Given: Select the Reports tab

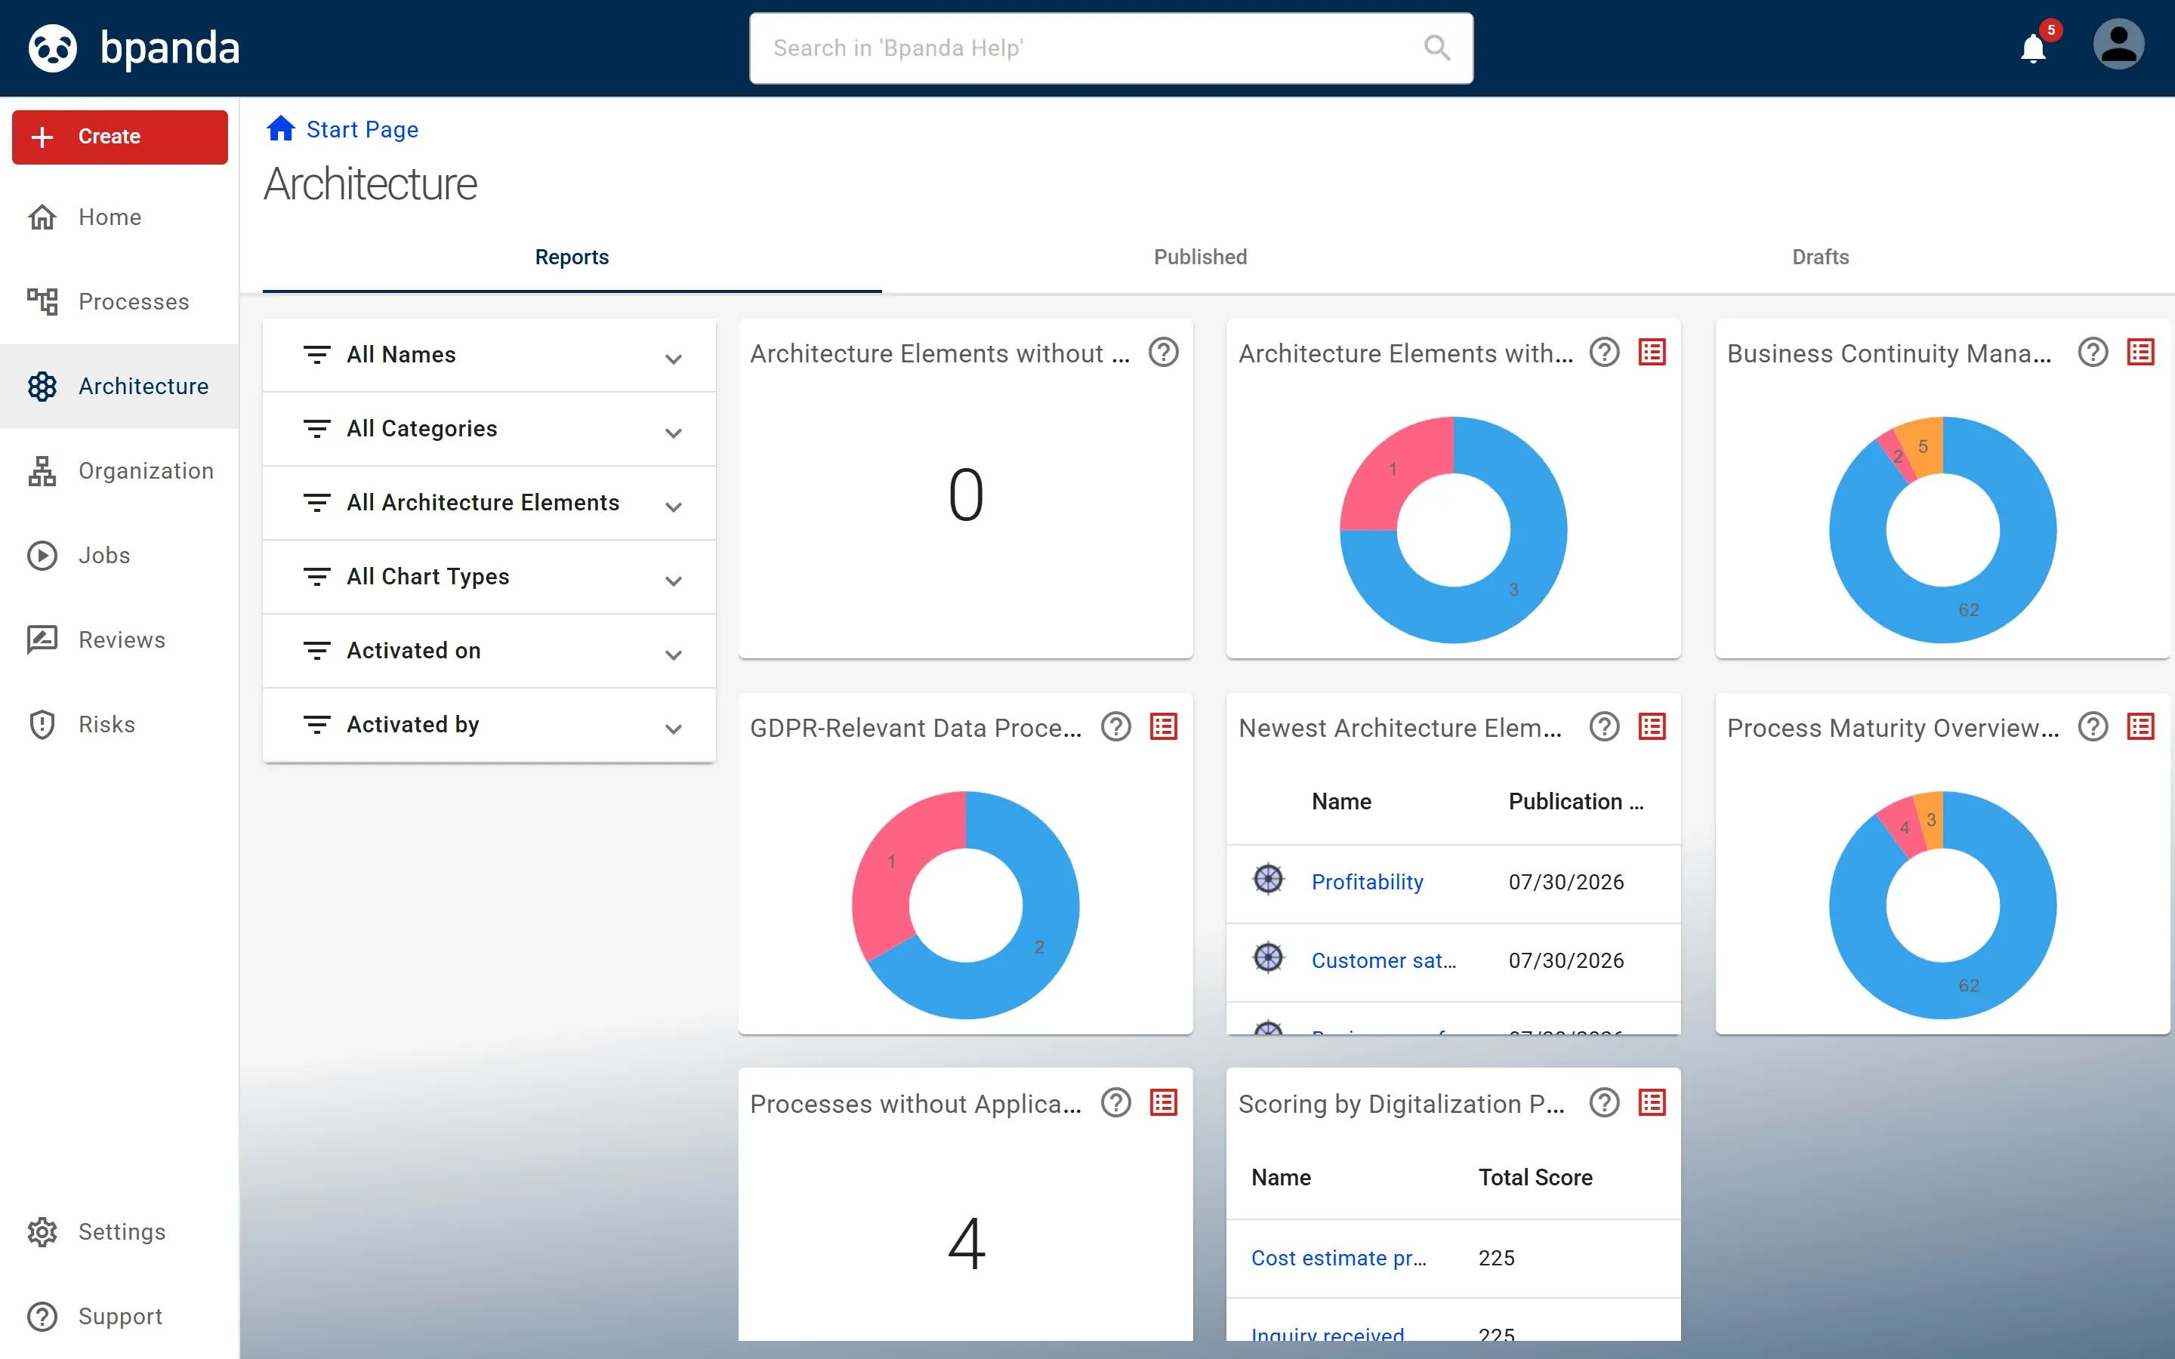Looking at the screenshot, I should pos(572,257).
